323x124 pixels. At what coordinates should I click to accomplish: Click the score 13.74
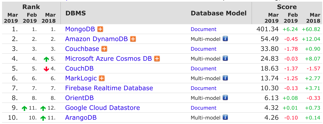[270, 78]
